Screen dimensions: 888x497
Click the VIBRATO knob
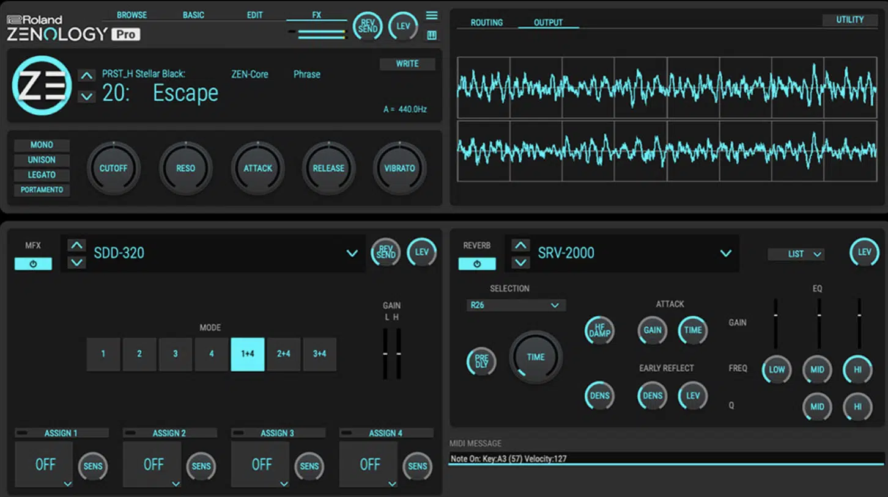(x=400, y=169)
